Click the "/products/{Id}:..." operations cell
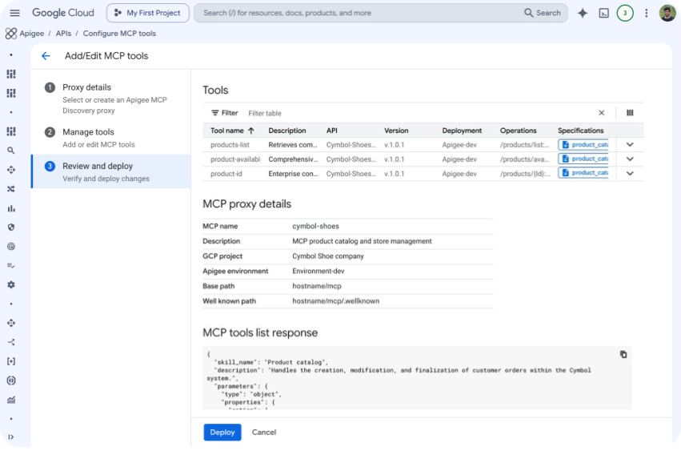The image size is (681, 459). [x=525, y=174]
